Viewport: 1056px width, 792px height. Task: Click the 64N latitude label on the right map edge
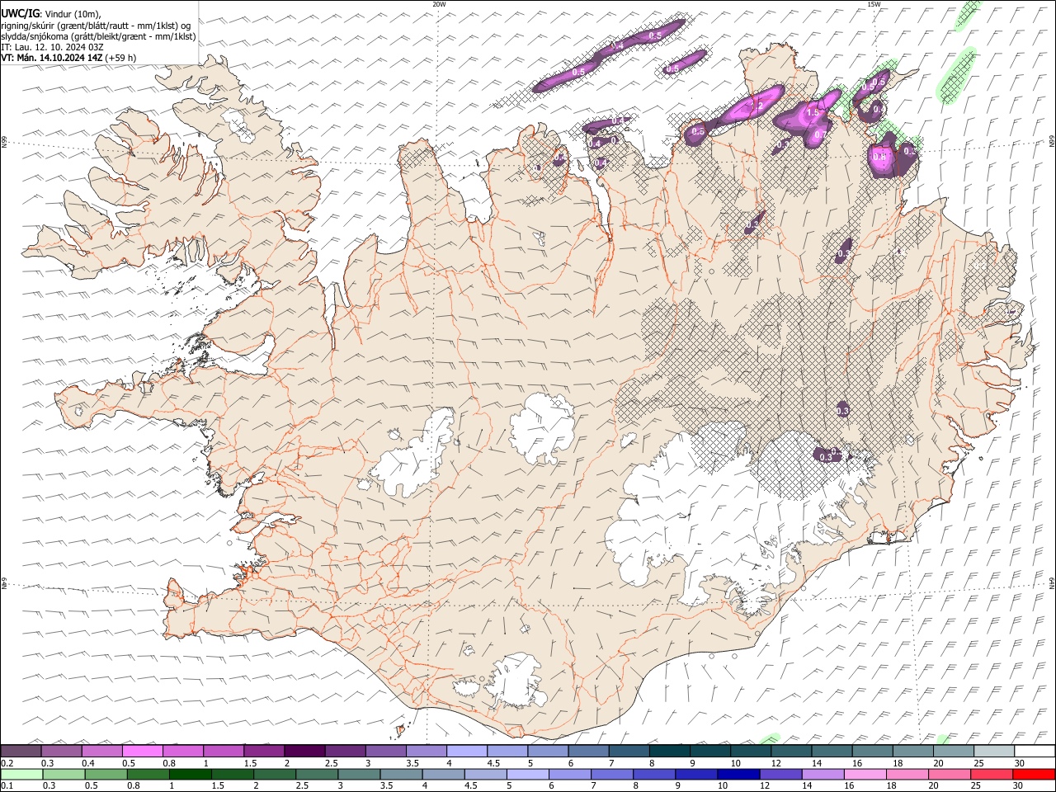pos(1052,582)
